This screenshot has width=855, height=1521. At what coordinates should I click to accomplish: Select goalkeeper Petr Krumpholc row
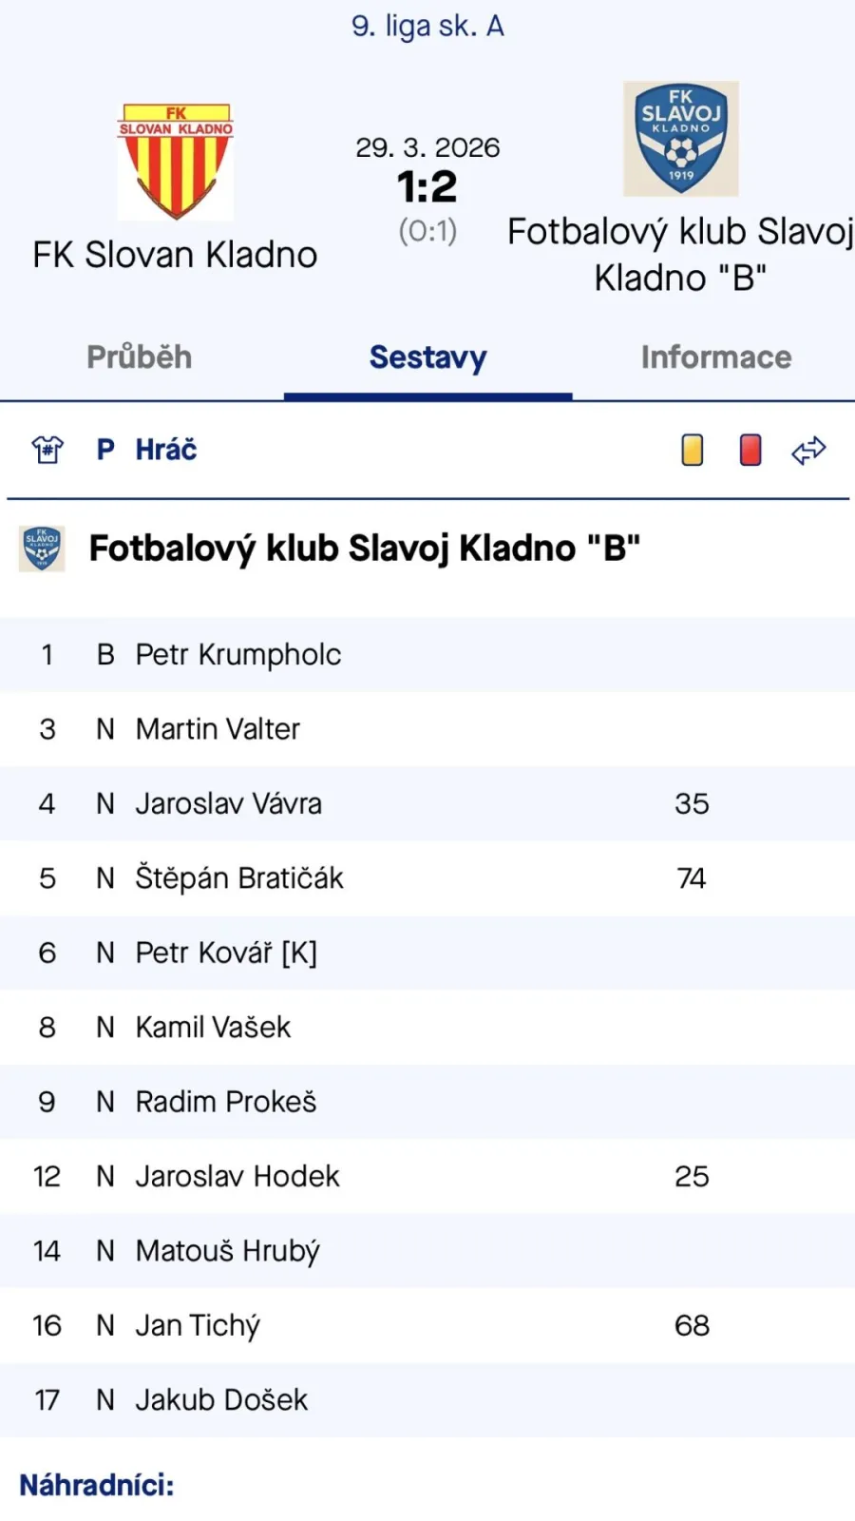(238, 655)
